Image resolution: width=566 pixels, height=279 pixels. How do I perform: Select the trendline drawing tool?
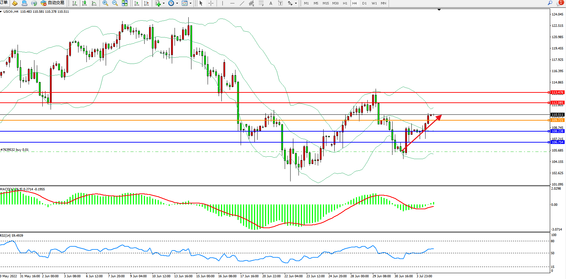point(242,3)
